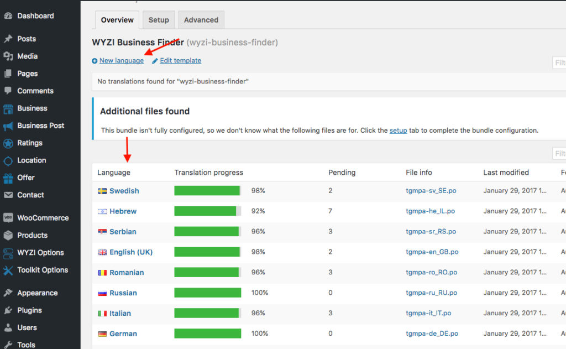Click the Plugins plug icon
Viewport: 566px width, 349px height.
(8, 310)
